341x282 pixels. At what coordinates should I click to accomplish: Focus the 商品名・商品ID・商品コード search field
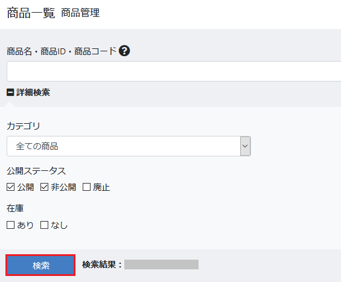(174, 71)
